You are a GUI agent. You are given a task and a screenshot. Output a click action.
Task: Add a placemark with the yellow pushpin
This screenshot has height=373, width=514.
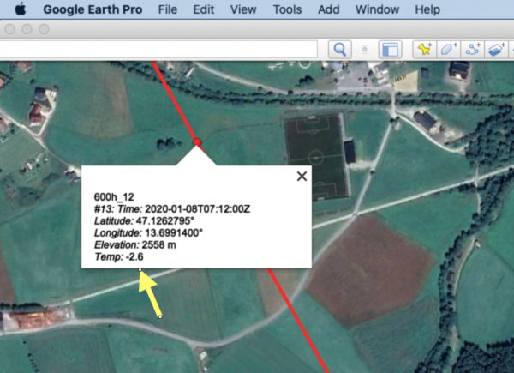[425, 50]
